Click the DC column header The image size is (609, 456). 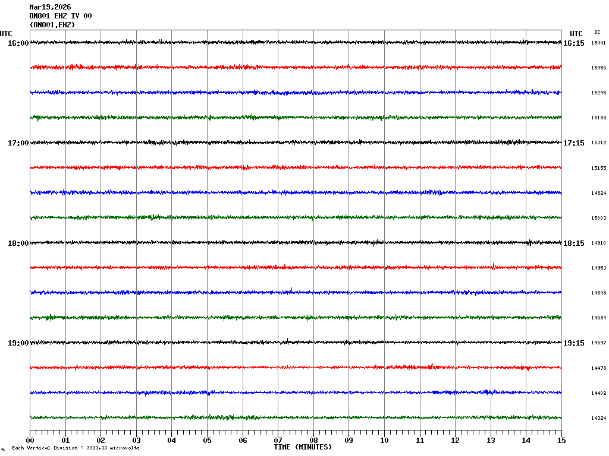597,32
